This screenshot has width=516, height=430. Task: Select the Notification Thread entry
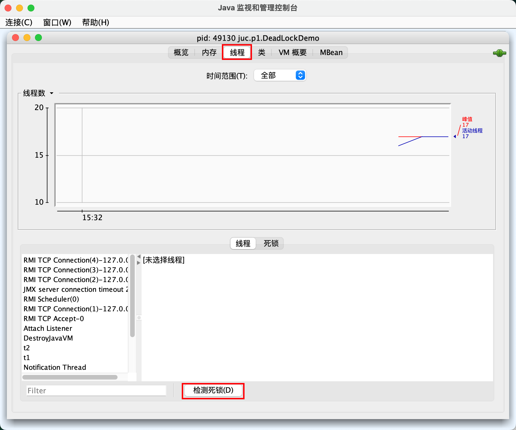coord(75,367)
